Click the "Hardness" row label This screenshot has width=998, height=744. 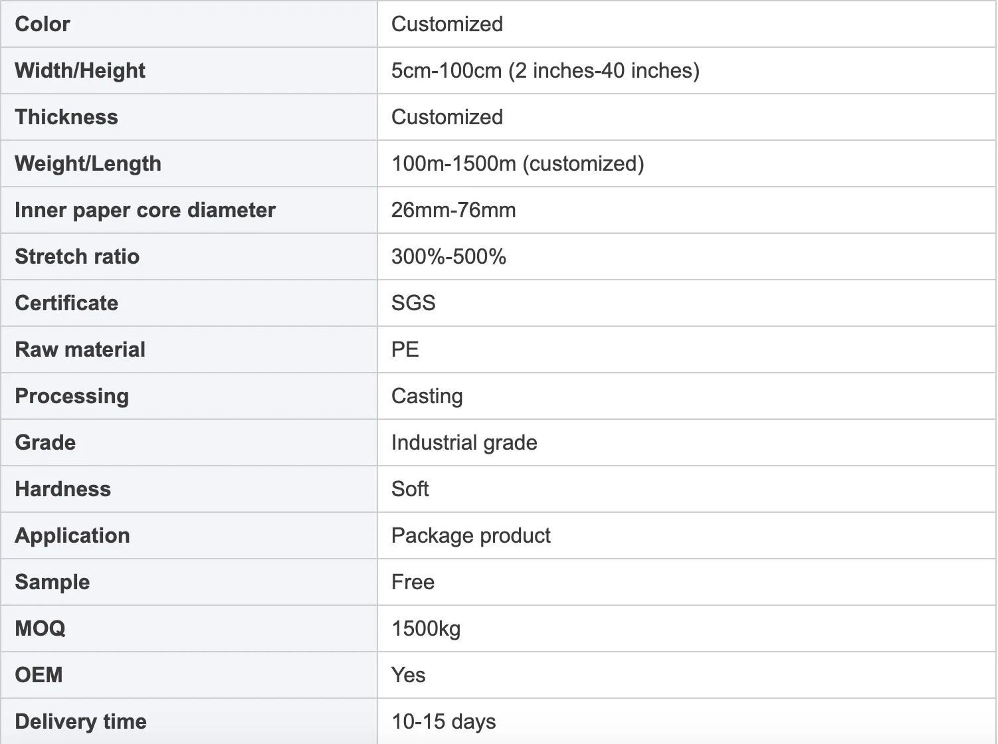pos(63,489)
